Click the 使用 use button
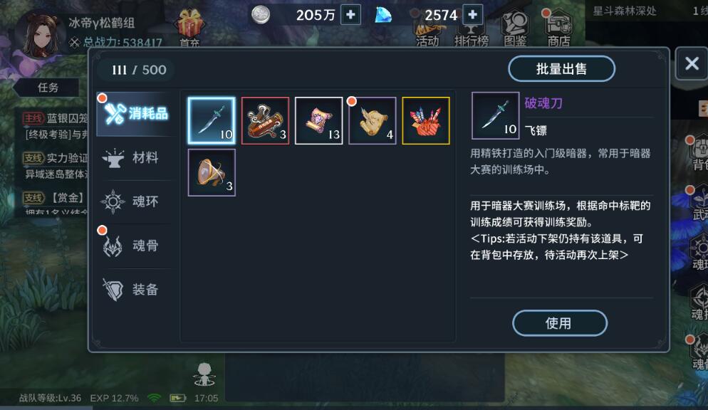Image resolution: width=708 pixels, height=410 pixels. (559, 323)
